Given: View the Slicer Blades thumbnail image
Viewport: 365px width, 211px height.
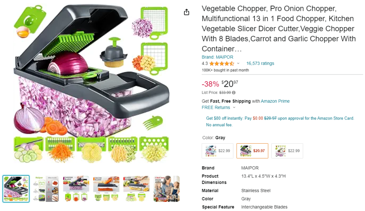Looking at the screenshot, I should 136,189.
